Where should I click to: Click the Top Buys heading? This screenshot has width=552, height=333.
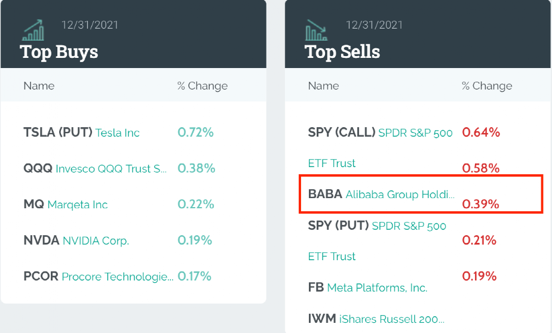coord(59,52)
